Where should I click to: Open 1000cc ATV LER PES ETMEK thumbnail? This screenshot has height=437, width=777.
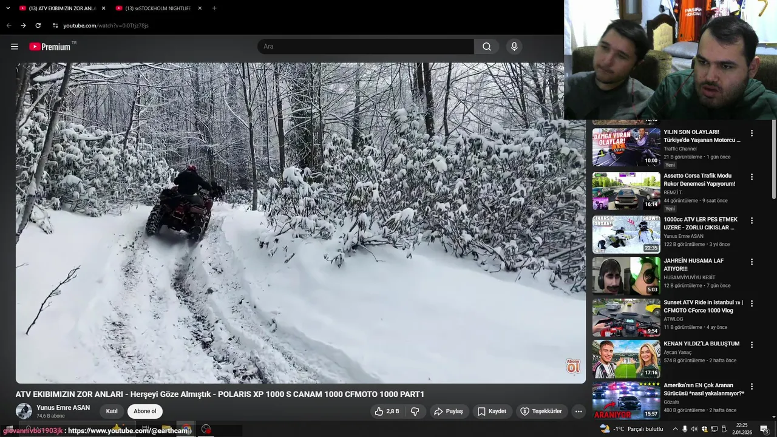tap(626, 235)
